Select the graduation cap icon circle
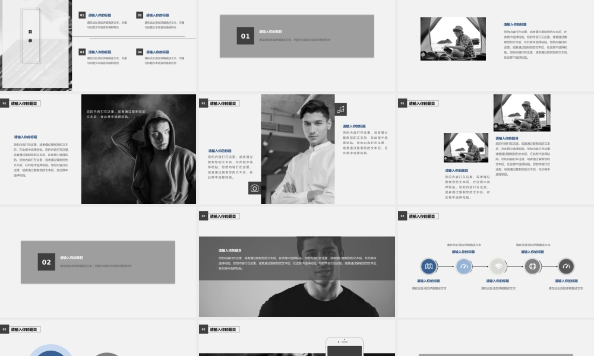 coord(498,266)
